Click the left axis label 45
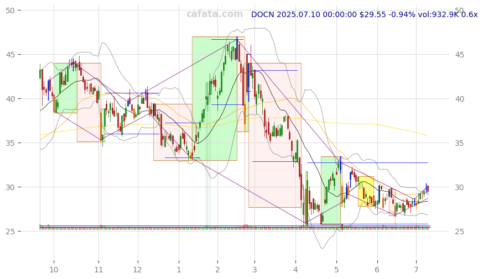483x279 pixels. (10, 55)
